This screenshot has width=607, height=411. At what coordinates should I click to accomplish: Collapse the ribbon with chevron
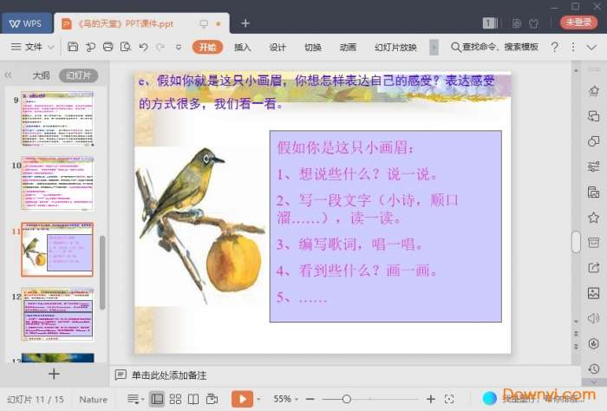point(591,47)
